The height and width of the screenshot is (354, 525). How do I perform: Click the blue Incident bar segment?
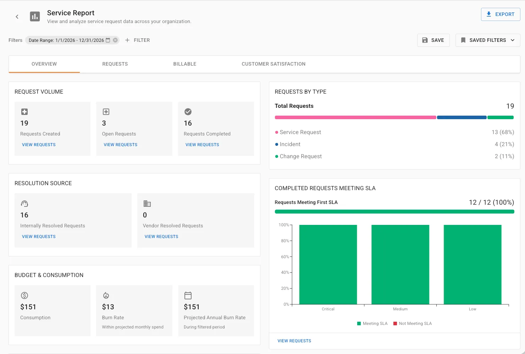[x=462, y=117]
